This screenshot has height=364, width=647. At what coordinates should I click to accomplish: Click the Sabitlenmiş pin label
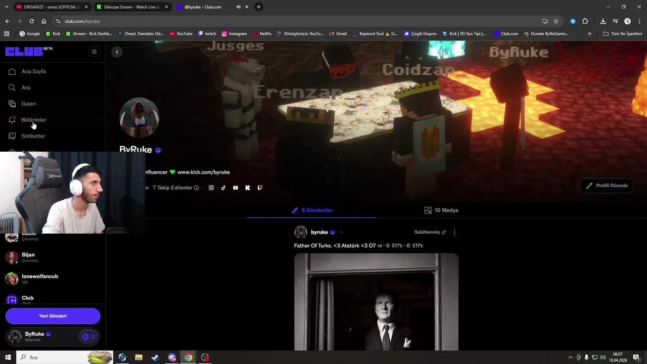[x=430, y=232]
